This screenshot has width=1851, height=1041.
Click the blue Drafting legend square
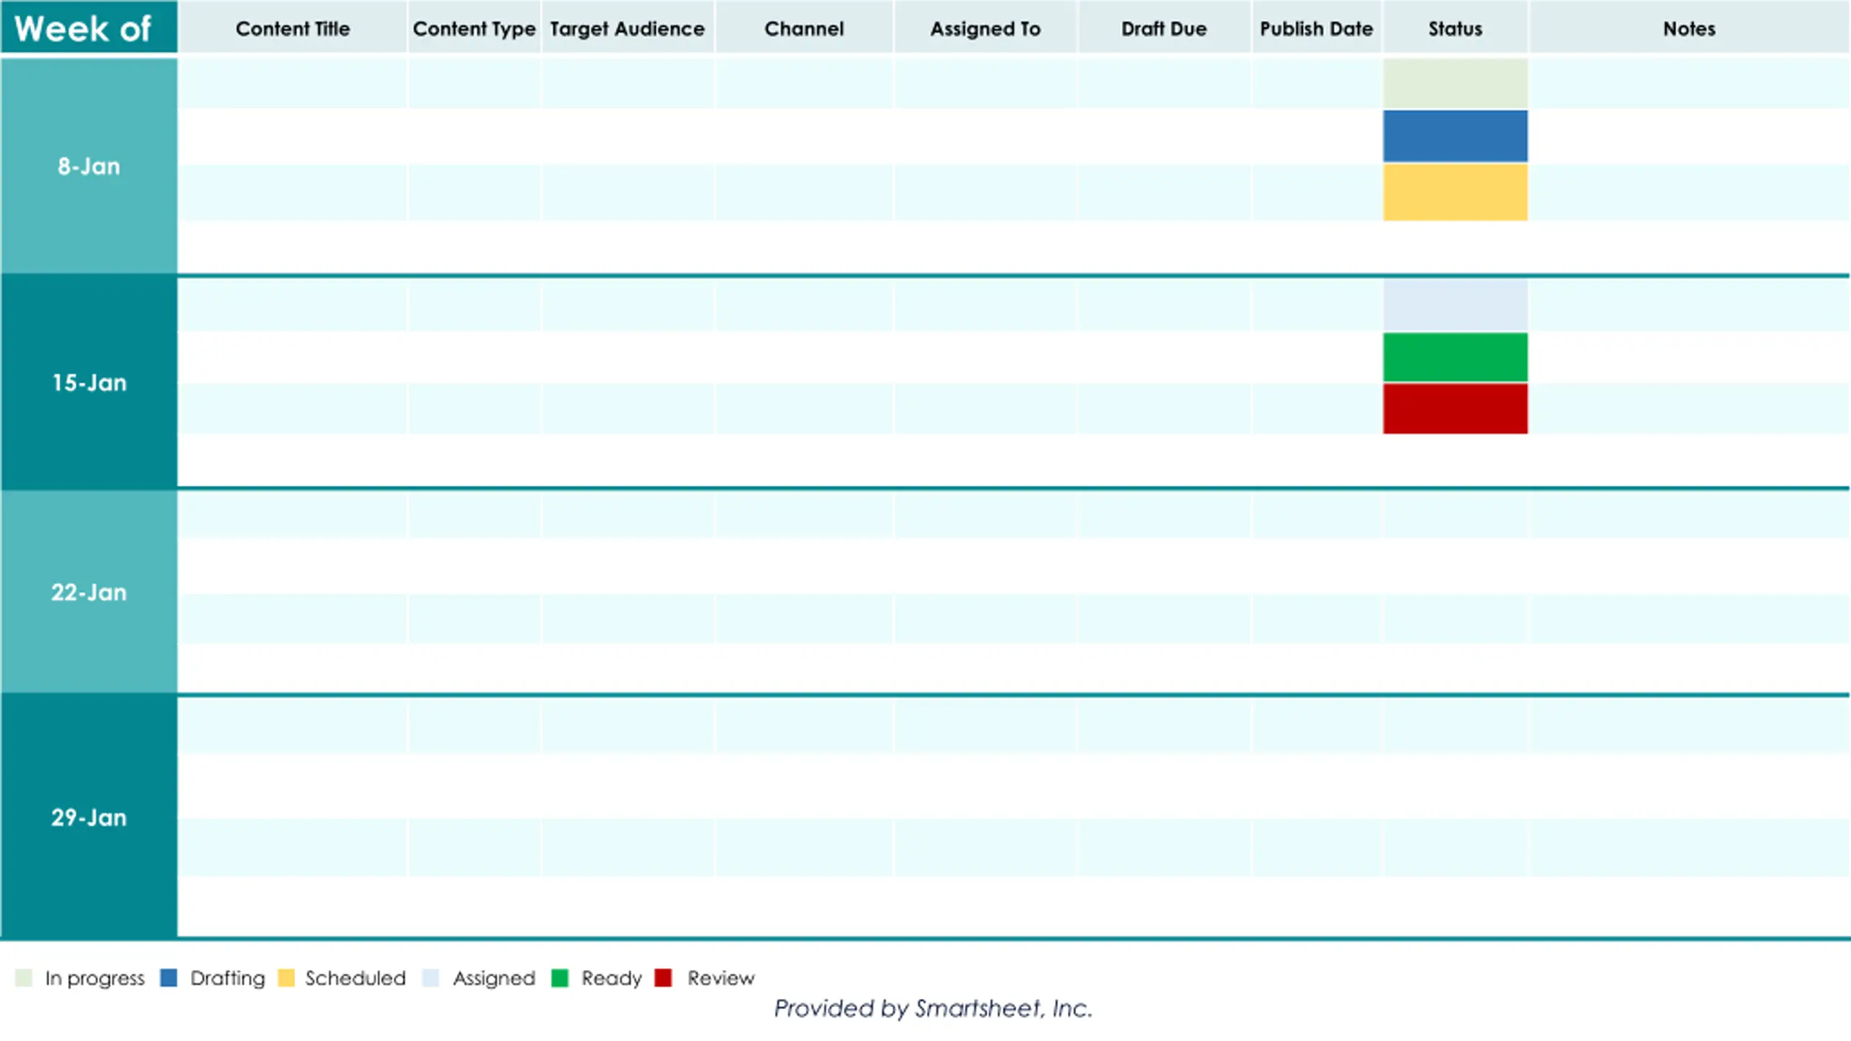pyautogui.click(x=168, y=977)
